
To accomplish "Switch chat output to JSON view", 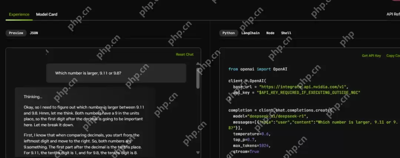I will point(34,33).
